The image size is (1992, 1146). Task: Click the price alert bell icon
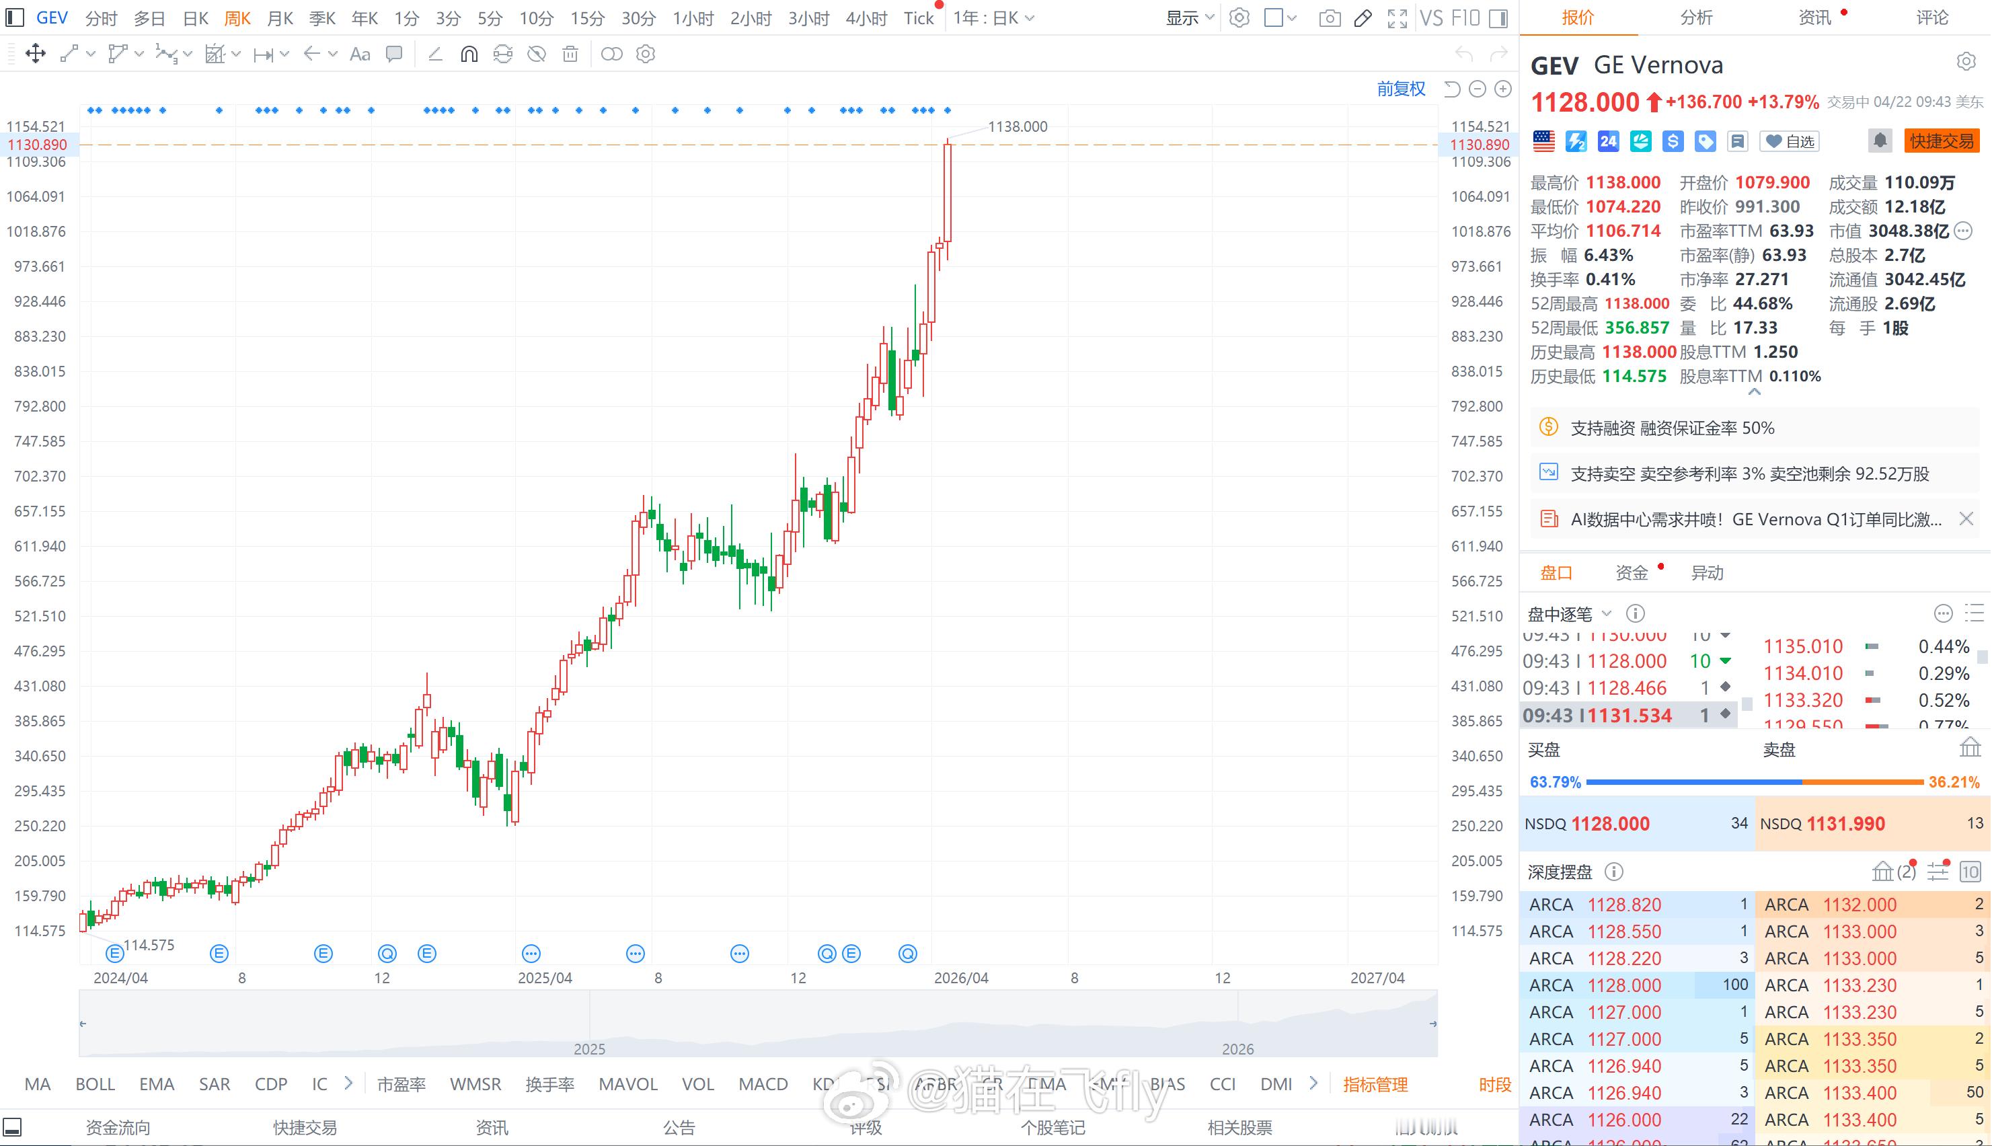coord(1880,141)
